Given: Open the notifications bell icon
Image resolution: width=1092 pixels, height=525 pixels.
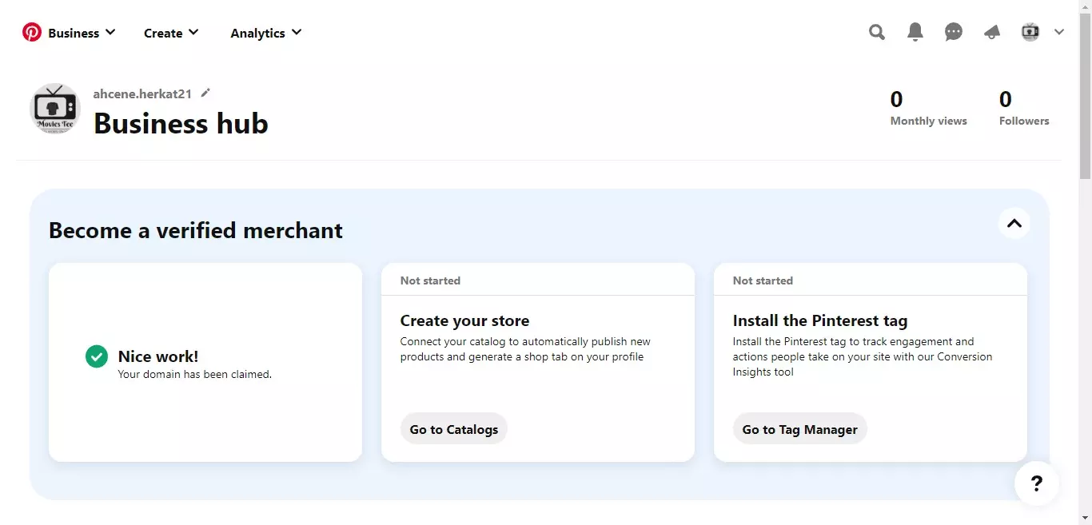Looking at the screenshot, I should pos(915,33).
